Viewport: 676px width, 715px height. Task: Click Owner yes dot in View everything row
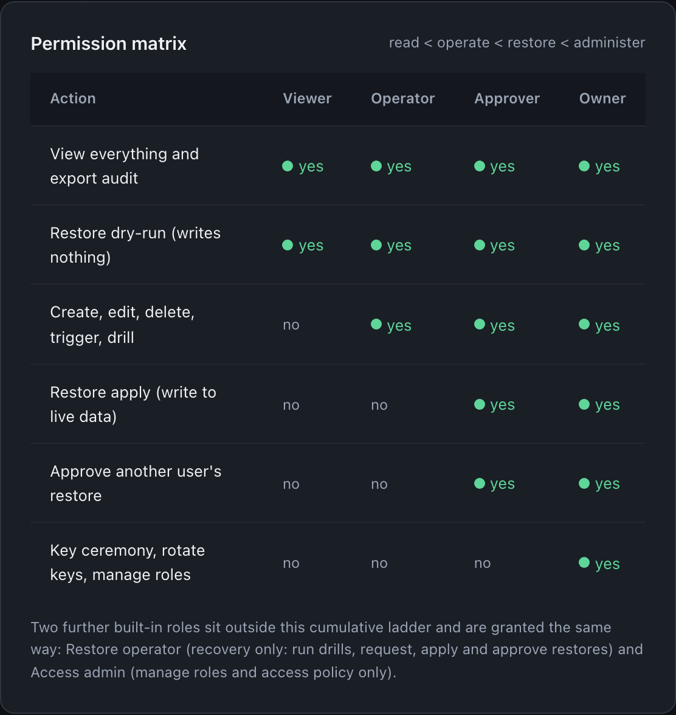pos(584,166)
